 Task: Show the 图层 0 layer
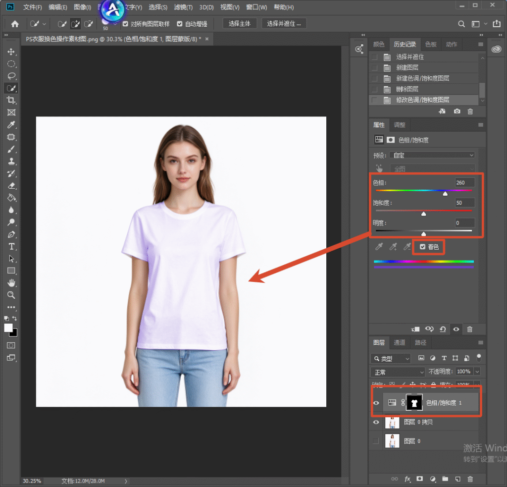pyautogui.click(x=376, y=441)
